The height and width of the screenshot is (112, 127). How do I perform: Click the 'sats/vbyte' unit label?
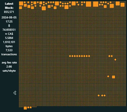point(9,71)
